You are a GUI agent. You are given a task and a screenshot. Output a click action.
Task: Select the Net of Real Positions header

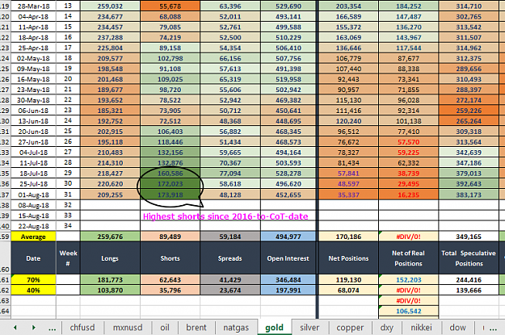(408, 258)
